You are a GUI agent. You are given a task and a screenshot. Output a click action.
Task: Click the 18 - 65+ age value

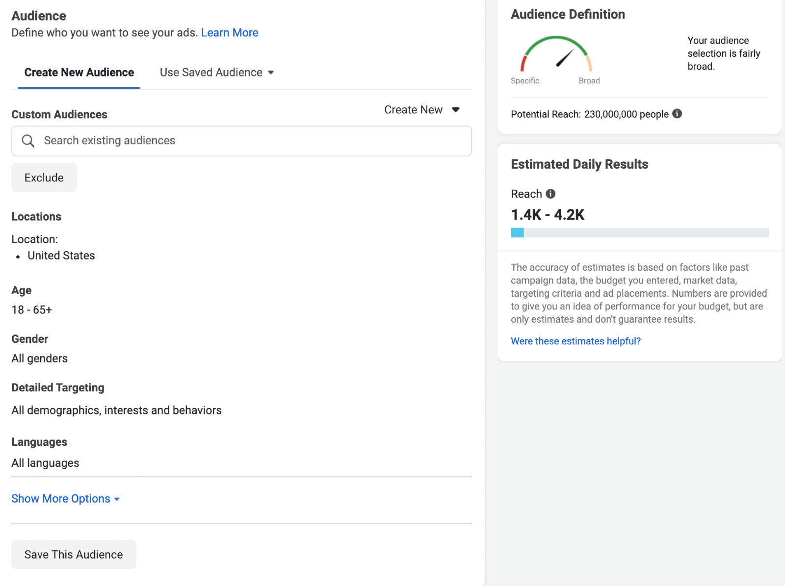(32, 310)
